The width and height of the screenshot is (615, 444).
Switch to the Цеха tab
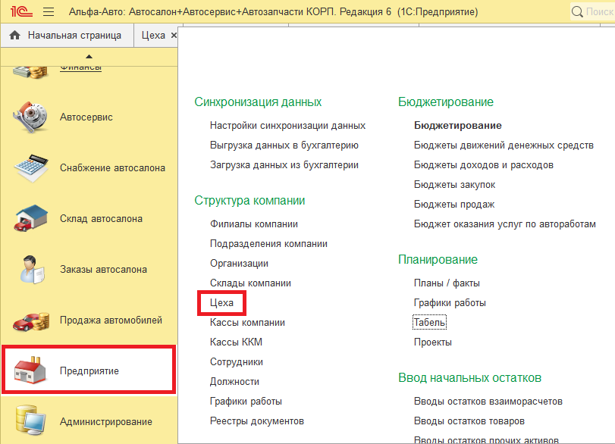pos(153,36)
